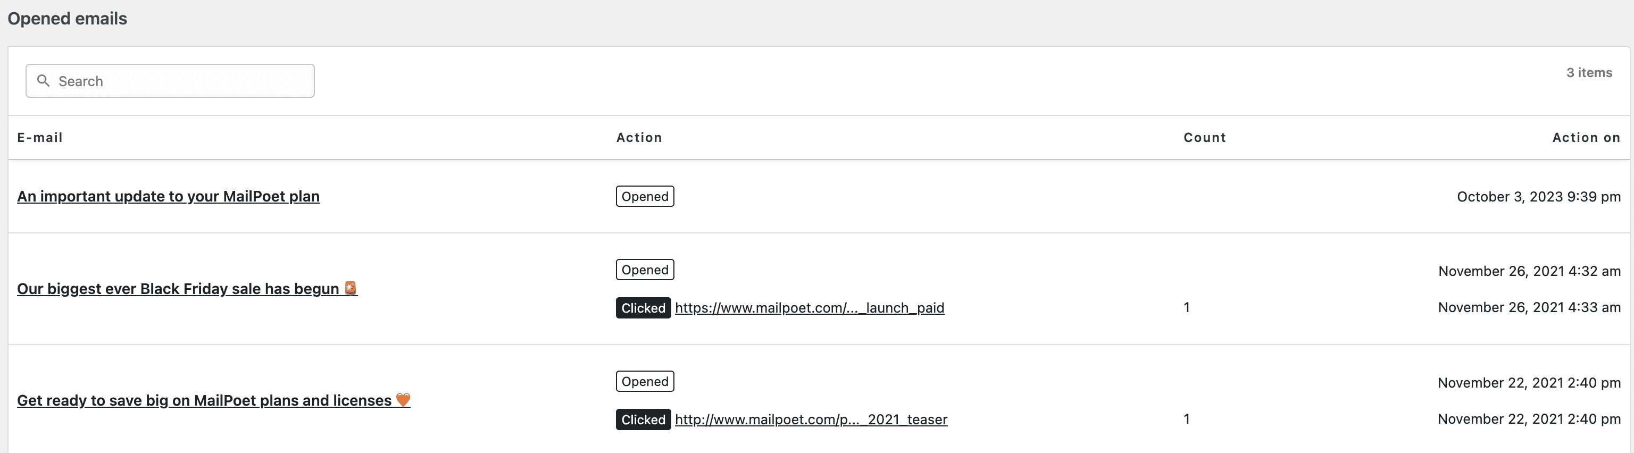This screenshot has height=453, width=1634.
Task: Click the Opened badge in the Black Friday row
Action: click(x=645, y=270)
